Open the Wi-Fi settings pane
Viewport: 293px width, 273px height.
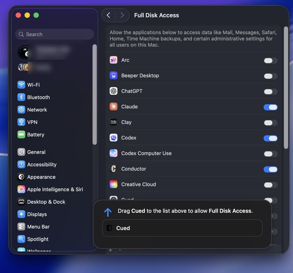[x=54, y=85]
